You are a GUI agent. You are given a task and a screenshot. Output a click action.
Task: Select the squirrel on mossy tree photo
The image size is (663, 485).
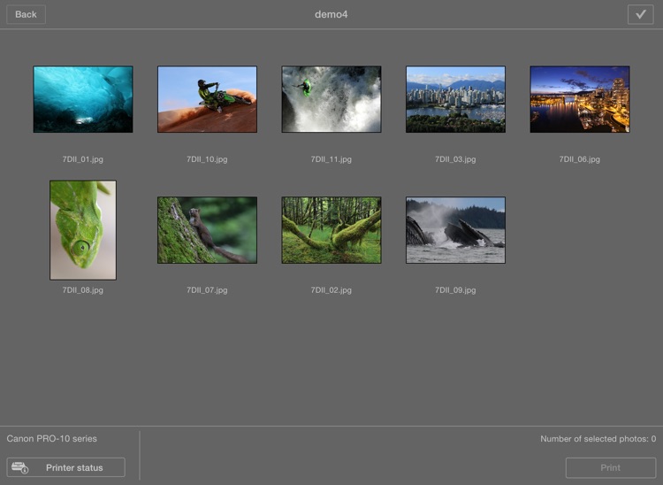pos(207,230)
